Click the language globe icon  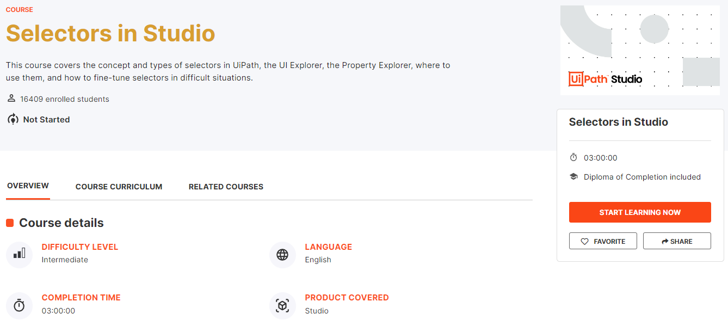point(282,255)
